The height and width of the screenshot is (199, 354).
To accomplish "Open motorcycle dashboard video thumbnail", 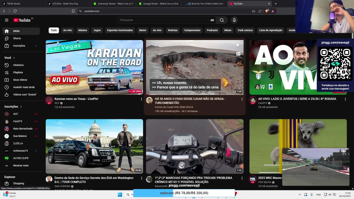I will [x=195, y=146].
